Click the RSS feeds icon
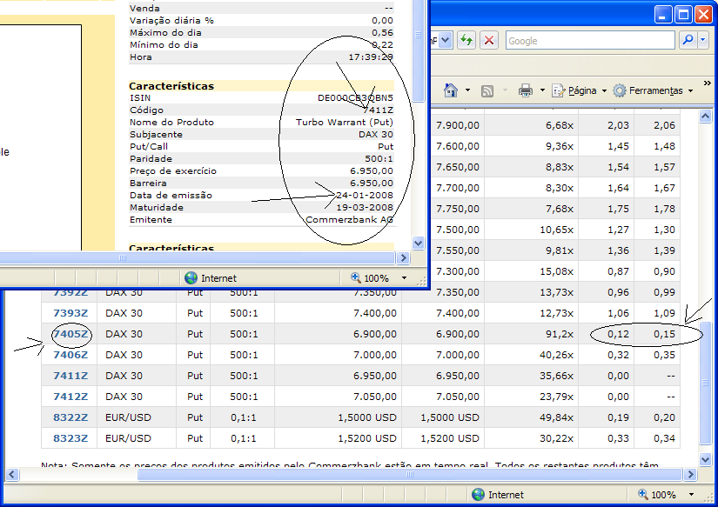Viewport: 718px width, 507px height. (x=487, y=91)
